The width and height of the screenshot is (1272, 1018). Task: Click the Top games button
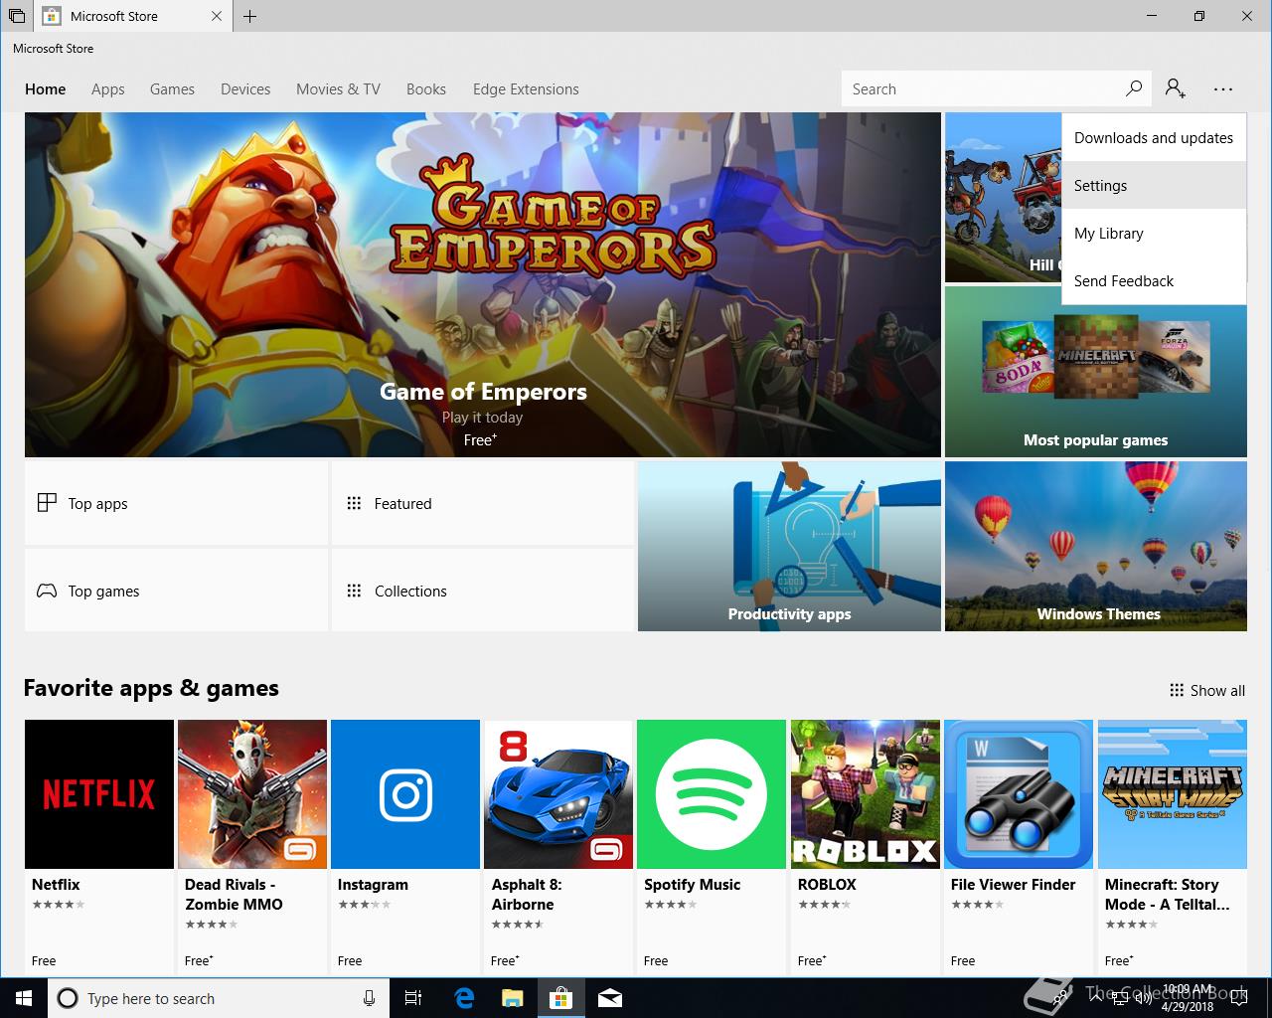click(x=176, y=591)
